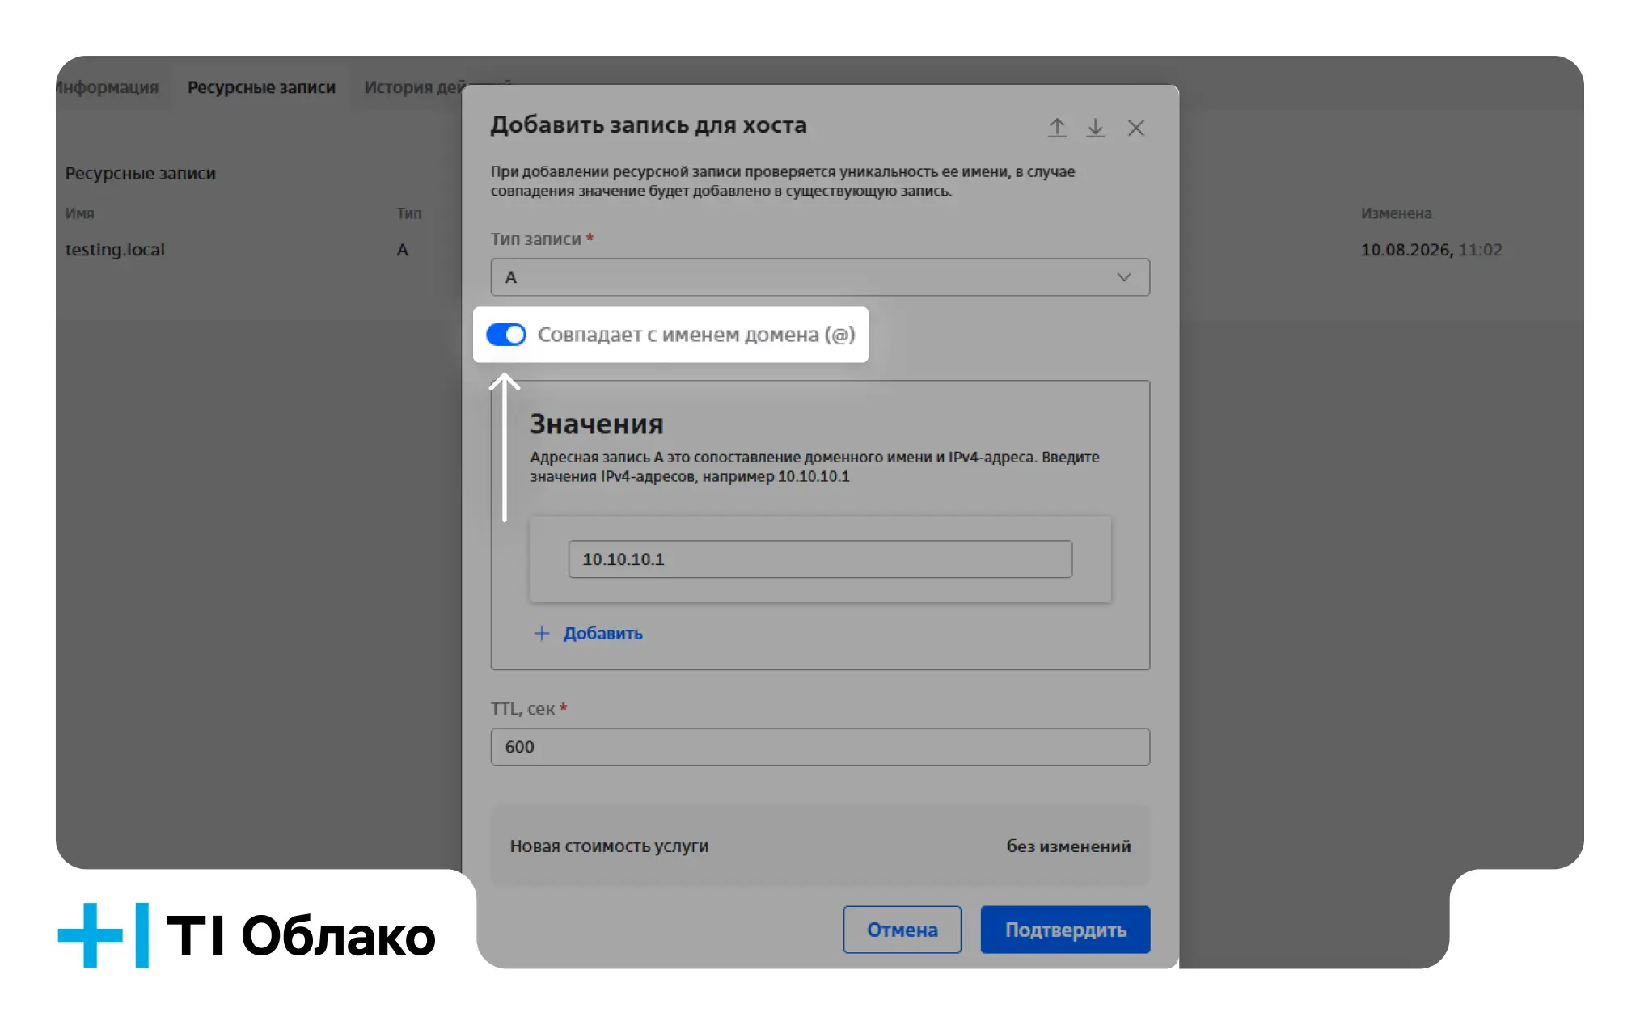Click the Изменена column header
Viewport: 1640px width, 1025px height.
tap(1396, 213)
